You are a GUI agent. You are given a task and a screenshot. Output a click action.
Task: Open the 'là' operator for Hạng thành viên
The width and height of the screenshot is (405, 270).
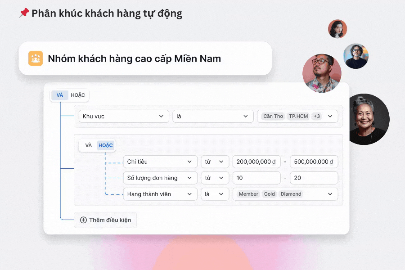[215, 194]
